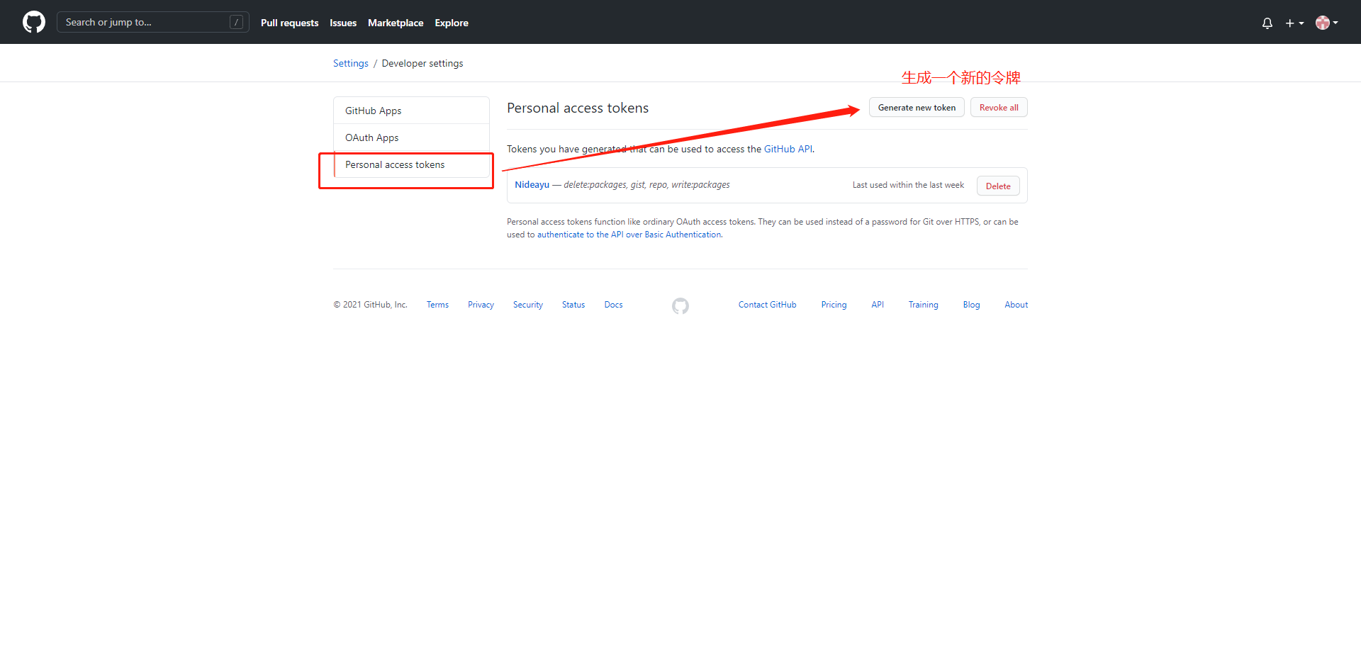This screenshot has height=664, width=1361.
Task: Go to Marketplace
Action: click(x=396, y=23)
